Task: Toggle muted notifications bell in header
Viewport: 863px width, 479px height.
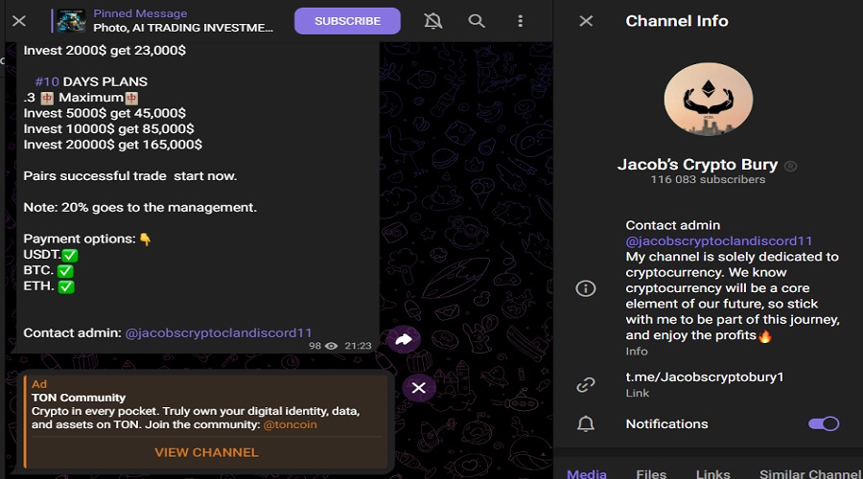Action: click(433, 21)
